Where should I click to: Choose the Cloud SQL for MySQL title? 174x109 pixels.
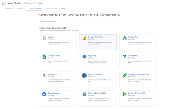(x=97, y=93)
